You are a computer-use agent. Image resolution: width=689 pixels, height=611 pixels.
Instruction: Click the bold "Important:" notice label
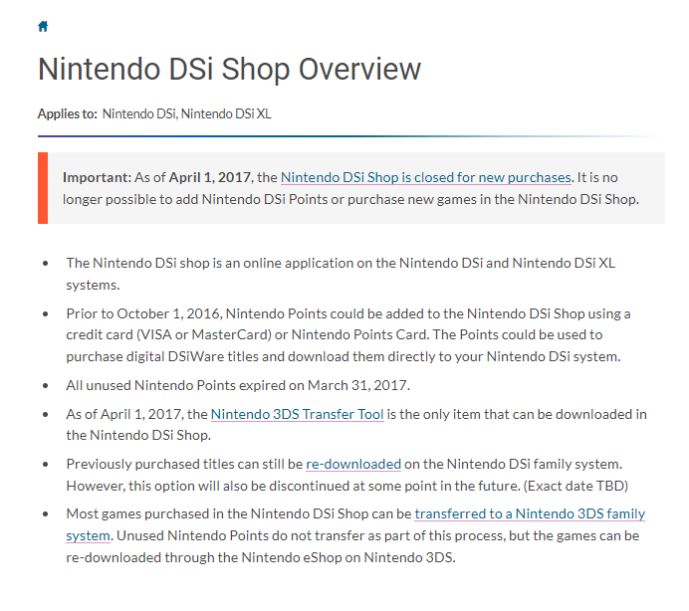97,177
